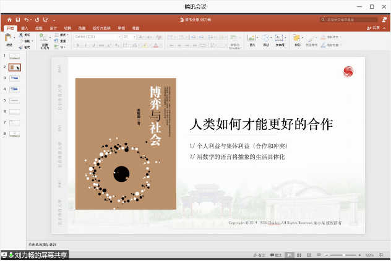
Task: Click the Save icon in the title bar
Action: click(x=17, y=20)
